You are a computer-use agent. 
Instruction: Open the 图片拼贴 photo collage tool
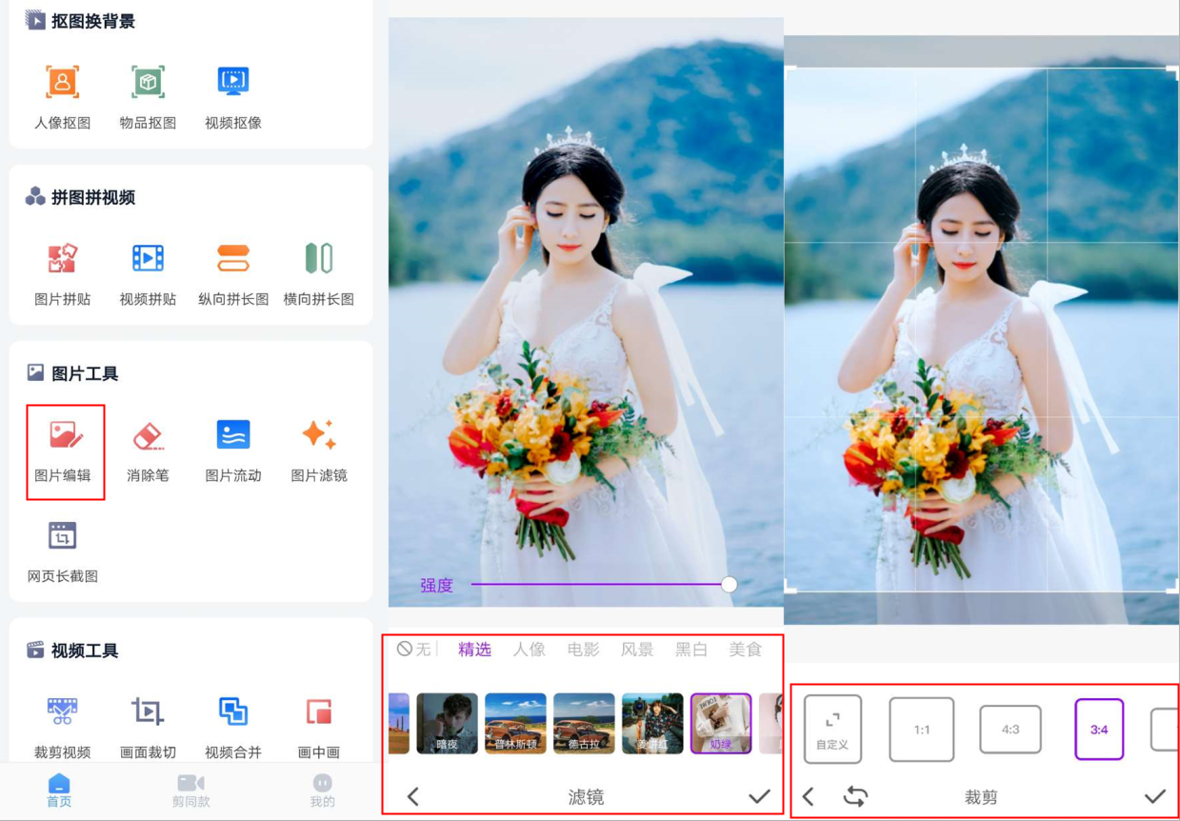pos(62,271)
